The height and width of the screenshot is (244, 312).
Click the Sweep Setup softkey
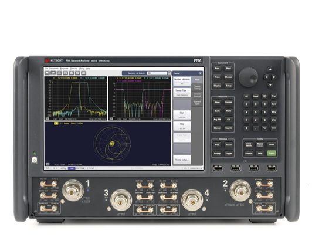click(182, 160)
